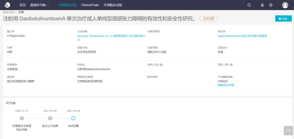Click the back-to-top arrow button
The image size is (294, 139).
[288, 131]
